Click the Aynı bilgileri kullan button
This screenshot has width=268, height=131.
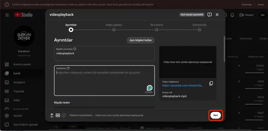pos(141,40)
